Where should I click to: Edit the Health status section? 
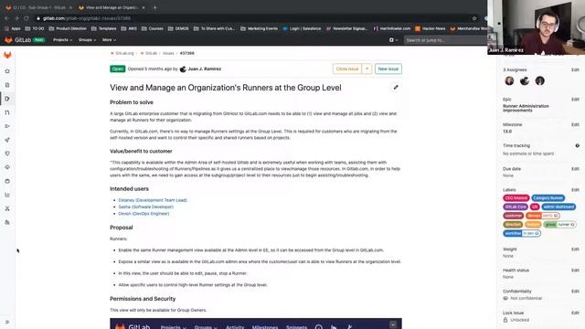(575, 271)
